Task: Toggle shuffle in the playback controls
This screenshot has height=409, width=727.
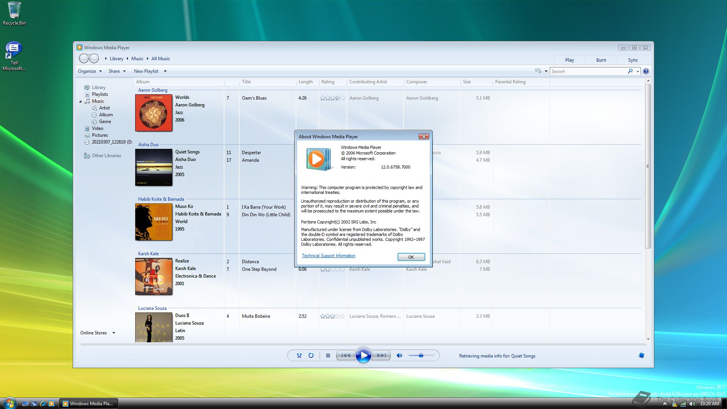Action: tap(299, 356)
